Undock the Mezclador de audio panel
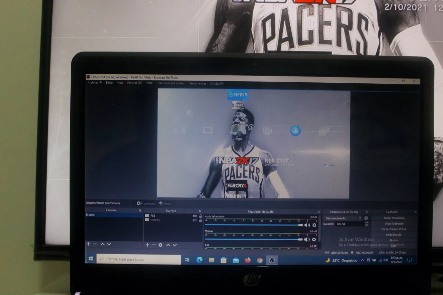Viewport: 443px width, 295px height. 319,212
